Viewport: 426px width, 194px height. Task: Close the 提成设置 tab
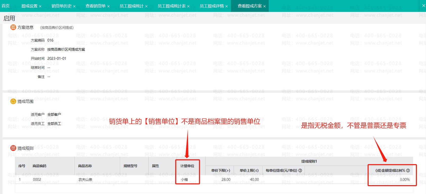(40, 6)
